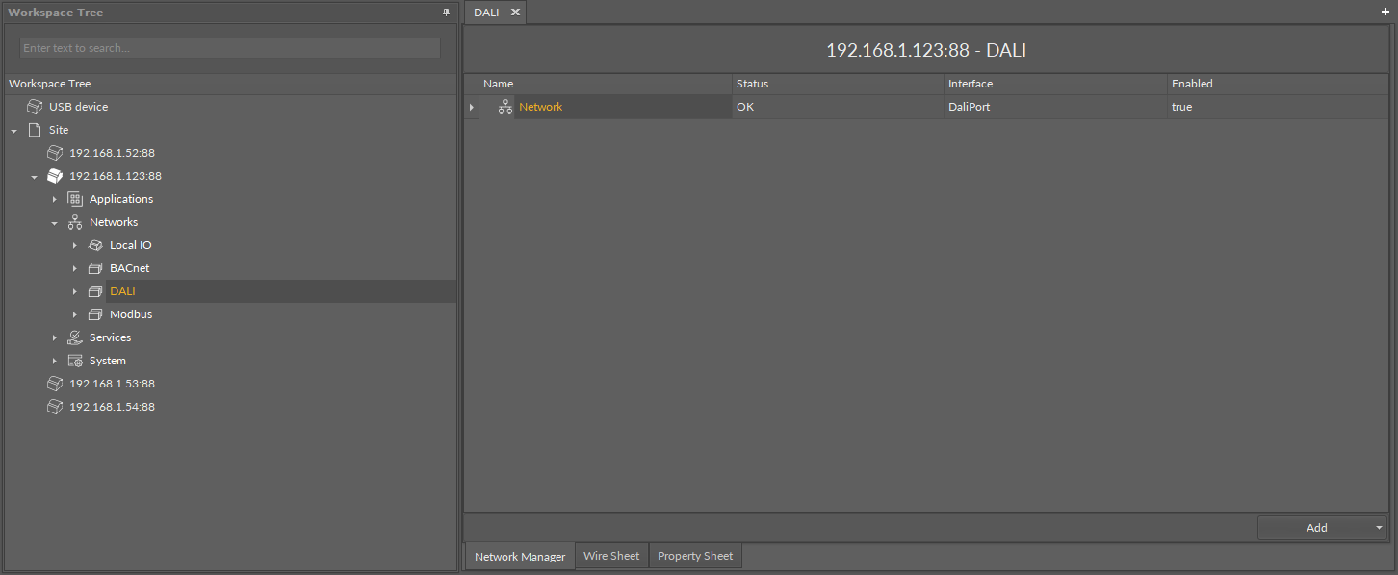Screen dimensions: 1398x575
Task: Expand the Modbus node
Action: 75,314
